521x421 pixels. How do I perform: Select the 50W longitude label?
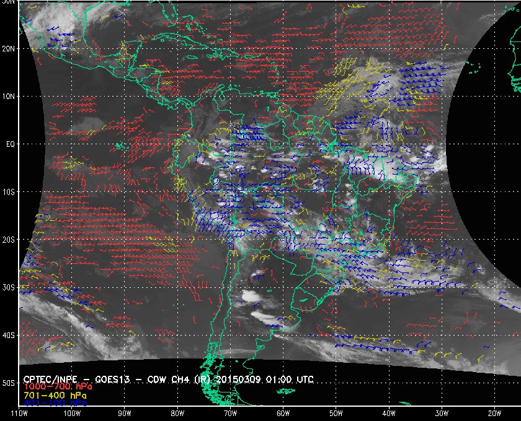click(x=336, y=413)
